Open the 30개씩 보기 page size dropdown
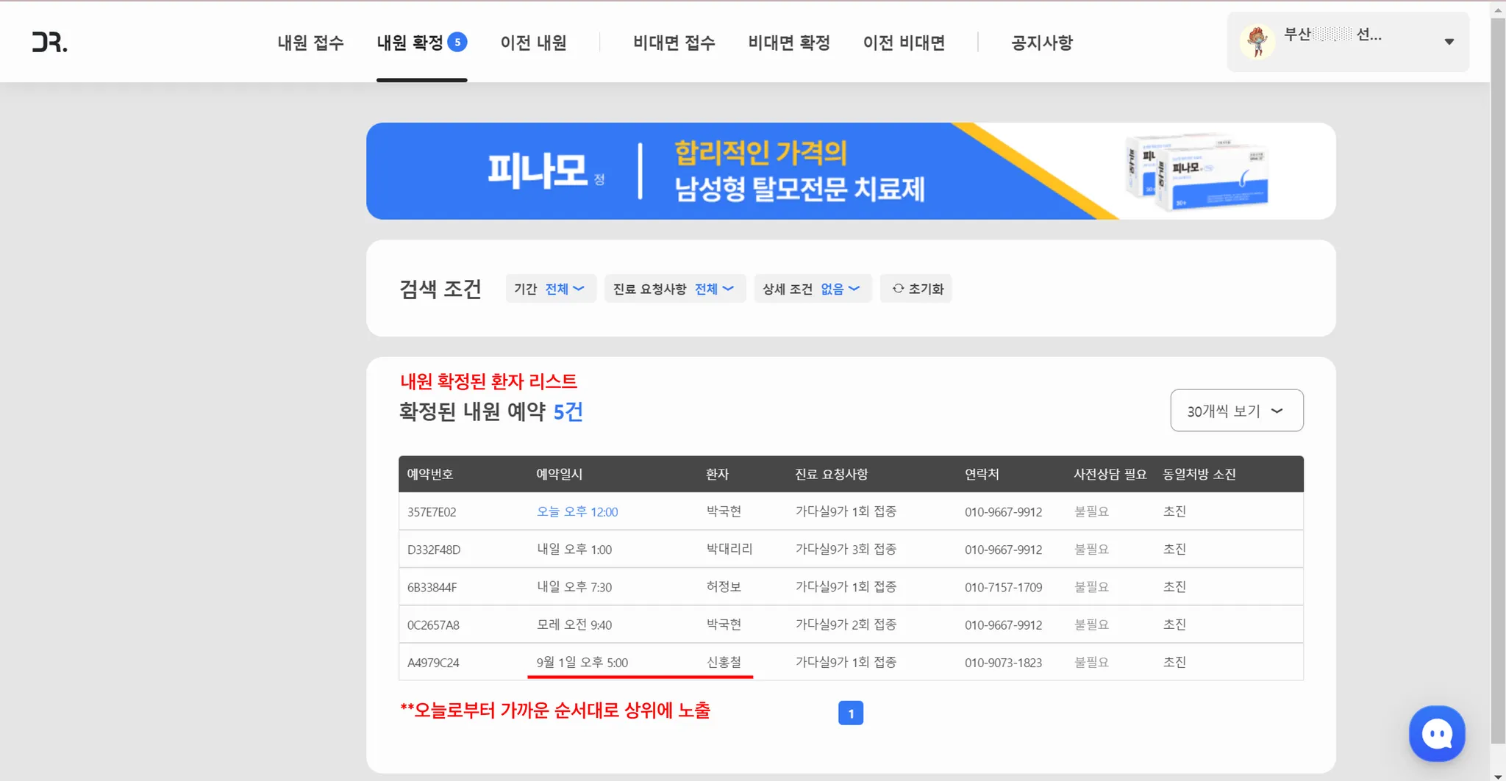This screenshot has height=781, width=1506. [x=1237, y=411]
